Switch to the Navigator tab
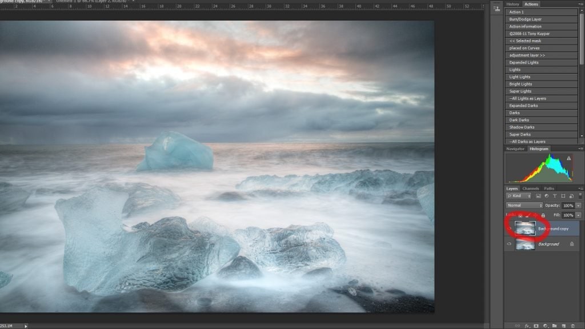The image size is (585, 329). point(515,149)
